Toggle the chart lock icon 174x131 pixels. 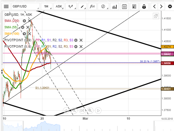click(144, 7)
